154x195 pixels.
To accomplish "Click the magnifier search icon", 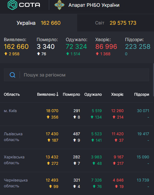I will (13, 75).
